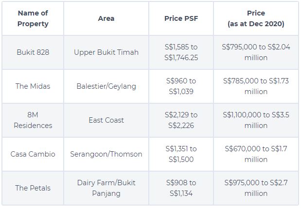Select the Balestier/Geylang area cell
This screenshot has width=301, height=208.
[106, 86]
